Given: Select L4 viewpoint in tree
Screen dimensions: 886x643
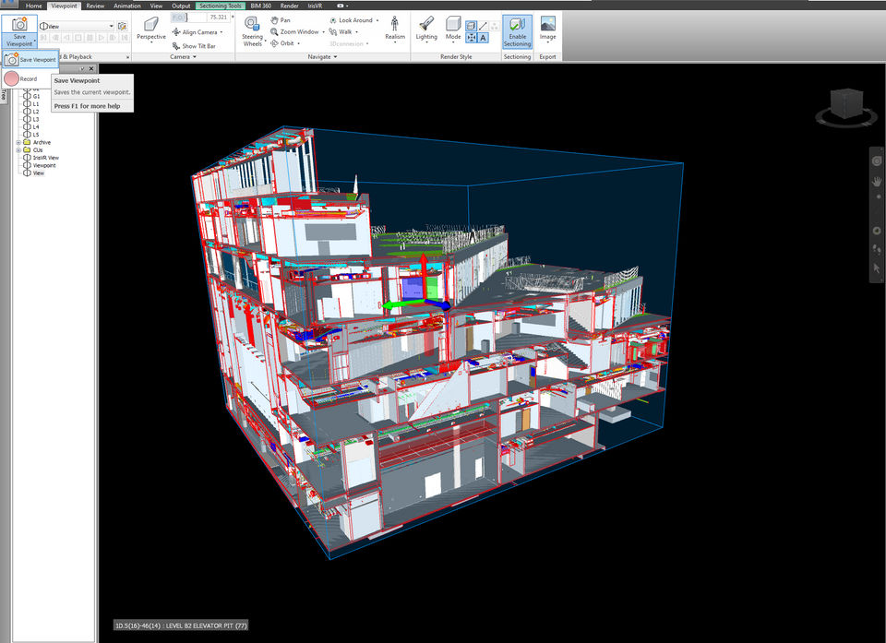Looking at the screenshot, I should pyautogui.click(x=31, y=127).
